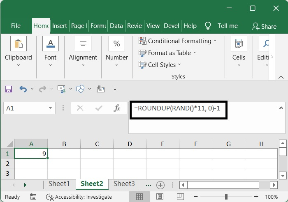Click the Accessibility Investigate status entry
288x202 pixels.
pos(79,197)
